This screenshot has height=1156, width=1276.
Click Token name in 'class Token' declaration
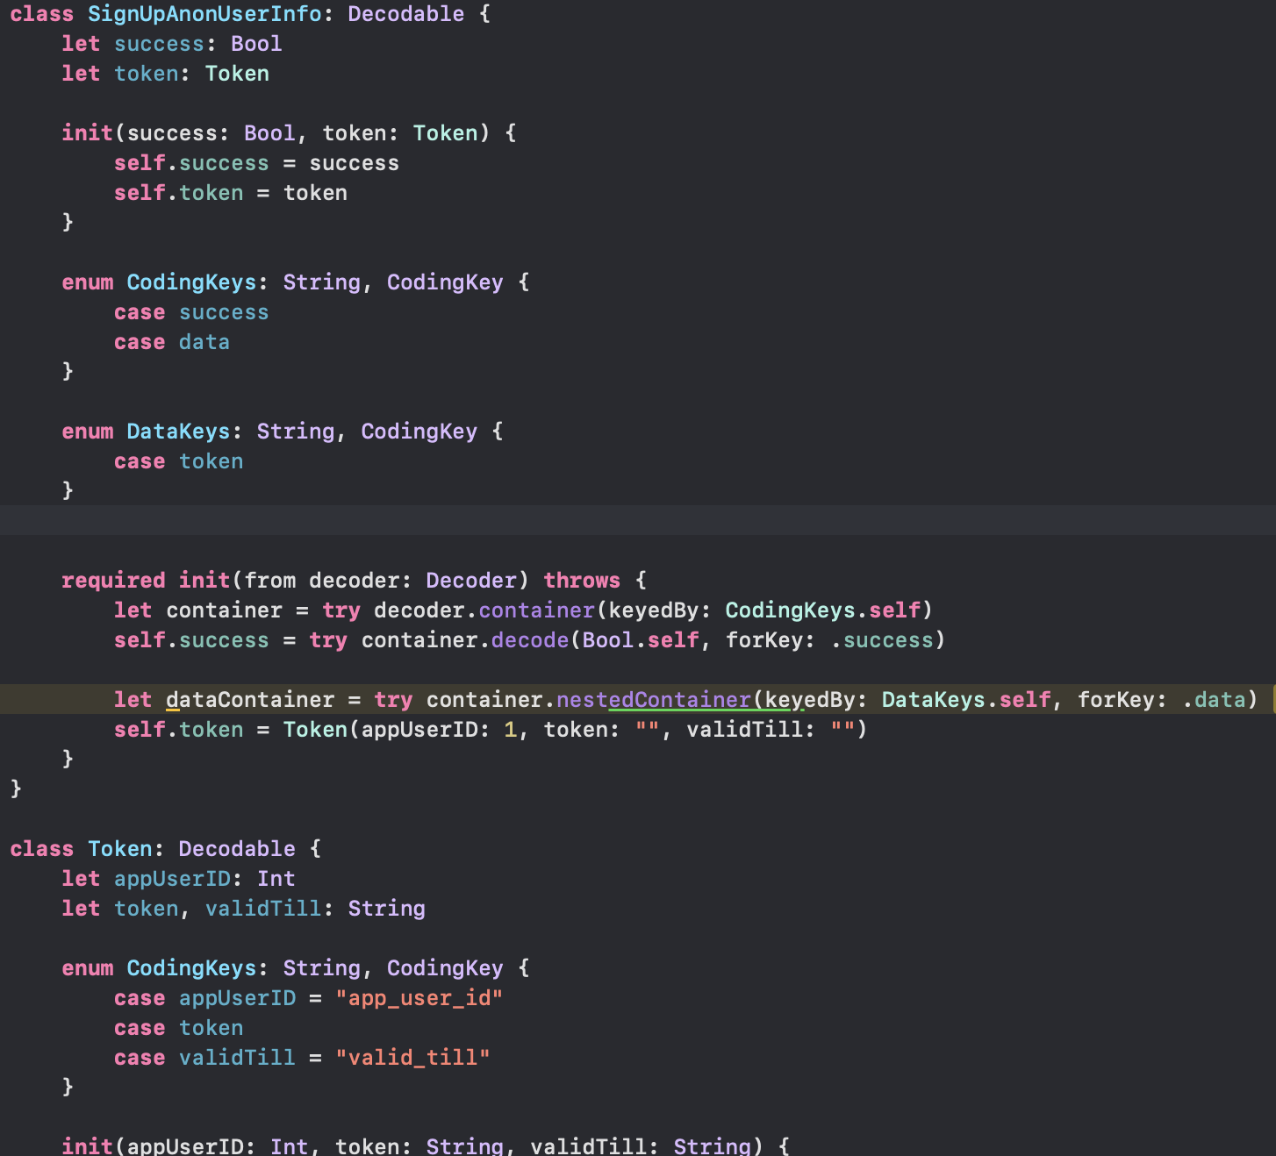(120, 849)
